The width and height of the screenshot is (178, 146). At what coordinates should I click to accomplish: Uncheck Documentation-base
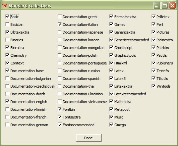pos(7,71)
